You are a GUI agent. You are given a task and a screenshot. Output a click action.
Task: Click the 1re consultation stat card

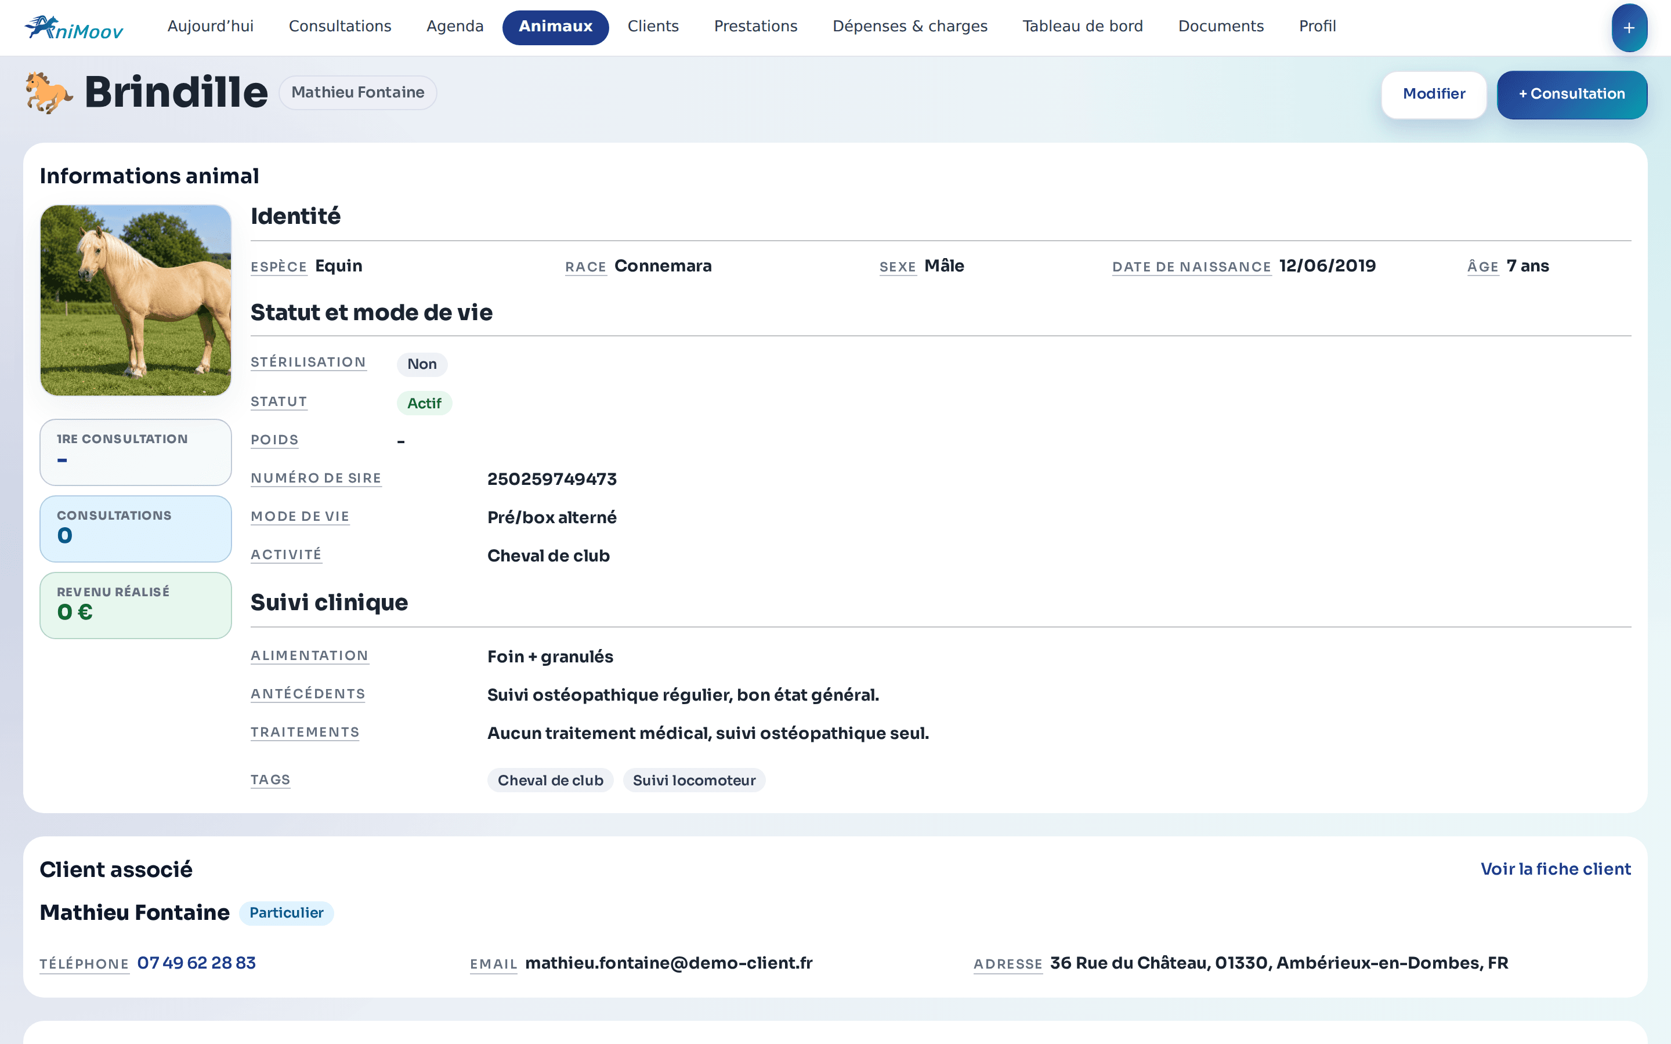coord(135,452)
